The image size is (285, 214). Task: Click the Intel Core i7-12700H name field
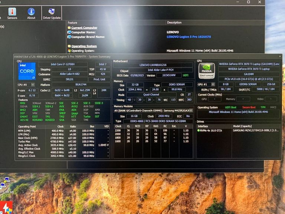click(63, 64)
